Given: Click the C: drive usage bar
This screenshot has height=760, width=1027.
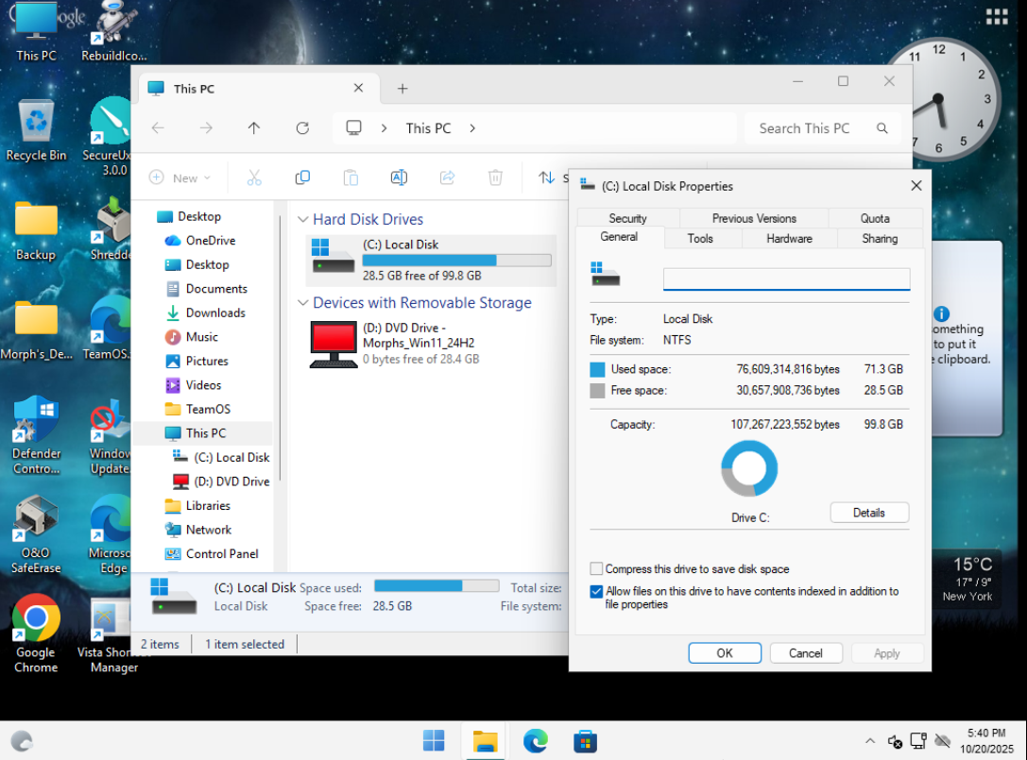Looking at the screenshot, I should tap(429, 261).
